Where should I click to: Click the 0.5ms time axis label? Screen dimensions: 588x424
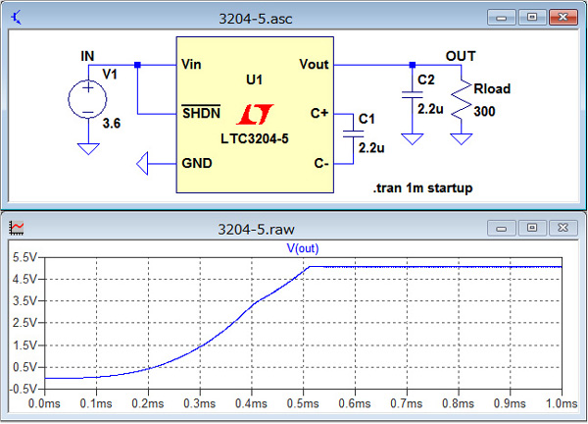[x=303, y=402]
